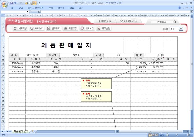Image resolution: width=194 pixels, height=137 pixels.
Task: Click the insert new worksheet icon
Action: coord(33,131)
